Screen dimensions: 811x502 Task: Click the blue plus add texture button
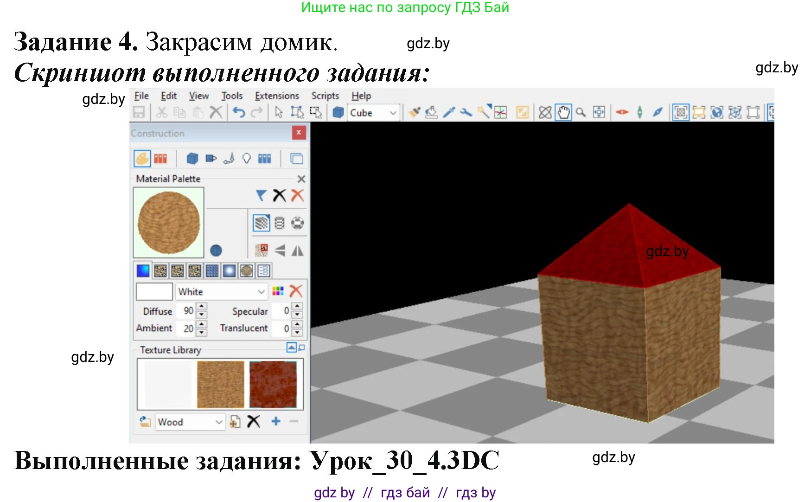point(276,421)
